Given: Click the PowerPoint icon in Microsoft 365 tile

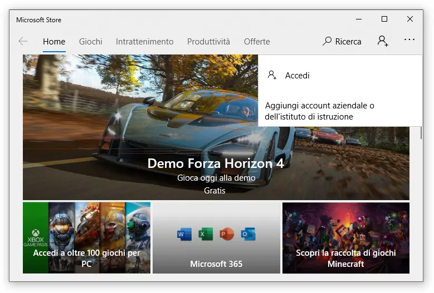Looking at the screenshot, I should click(x=227, y=234).
